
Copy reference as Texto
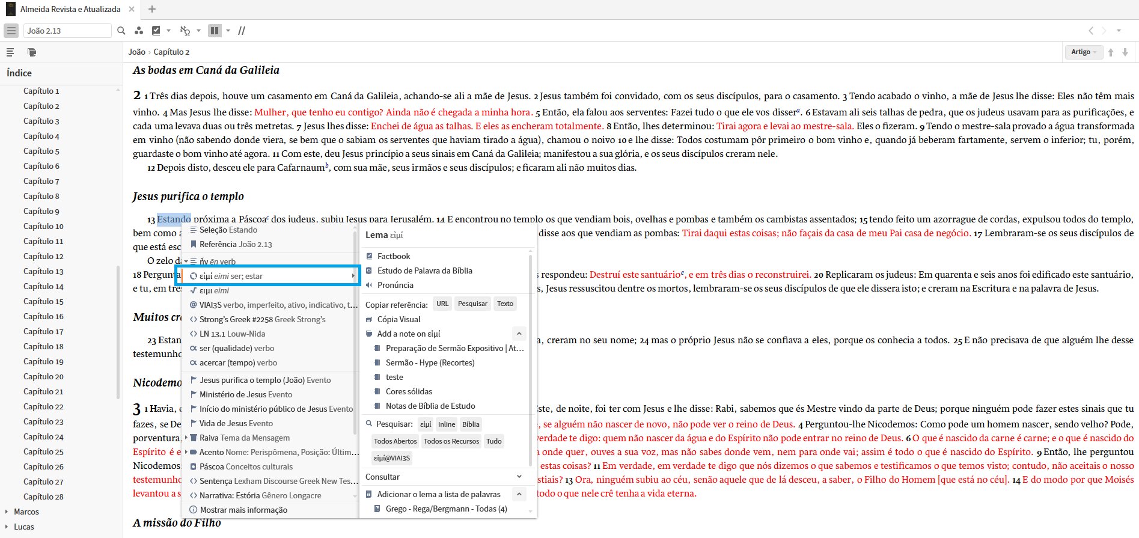(x=505, y=304)
